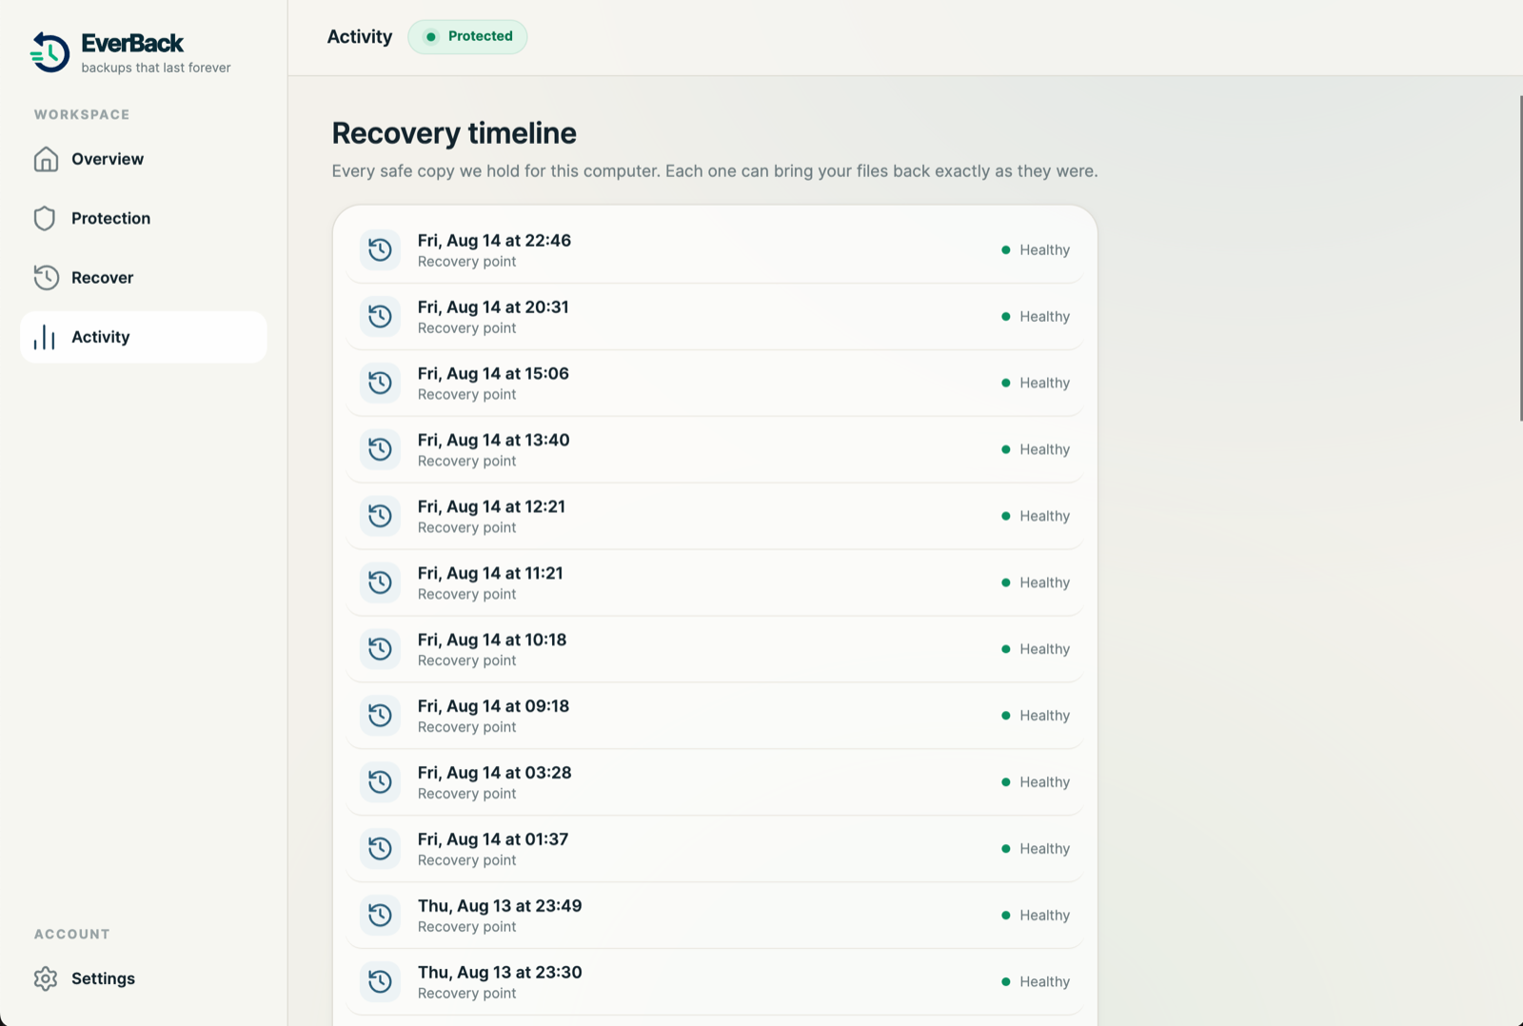This screenshot has width=1523, height=1026.
Task: Select the Fri, Aug 14 at 15:06 entry
Action: (715, 383)
